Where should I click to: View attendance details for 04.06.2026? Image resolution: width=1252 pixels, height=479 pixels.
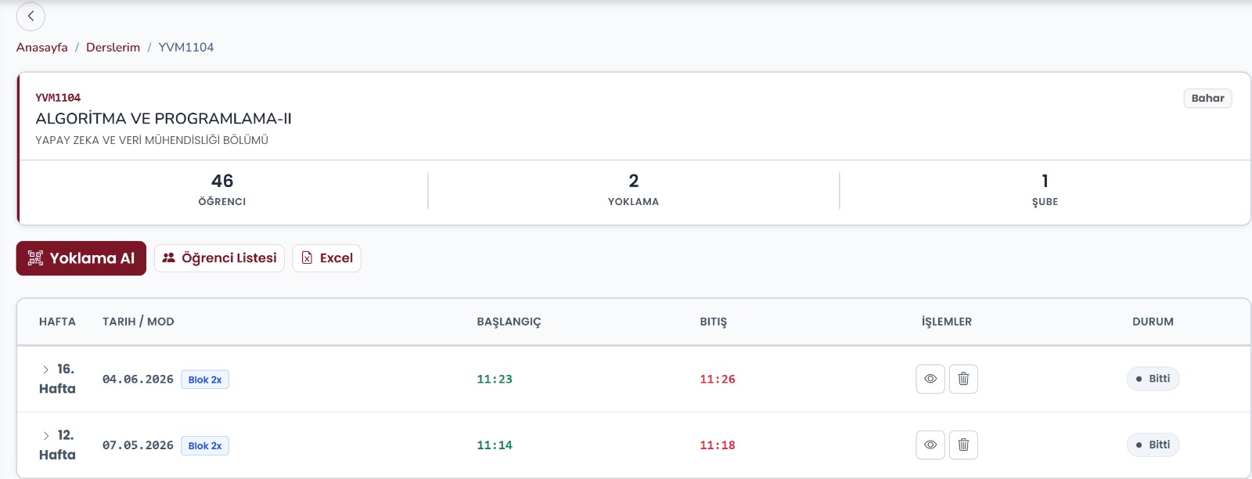pyautogui.click(x=930, y=379)
